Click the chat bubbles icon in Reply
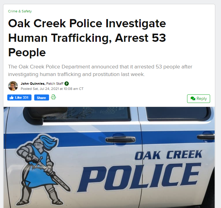This screenshot has width=221, height=208. pyautogui.click(x=193, y=98)
